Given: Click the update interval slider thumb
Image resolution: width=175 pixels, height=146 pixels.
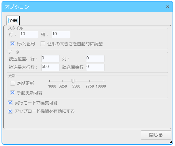Looking at the screenshot, I should (x=73, y=81).
